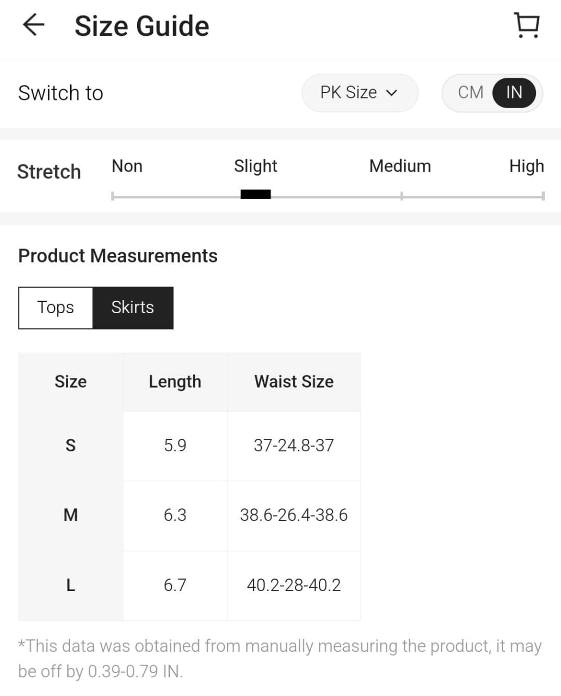Select the size L row

pyautogui.click(x=71, y=585)
